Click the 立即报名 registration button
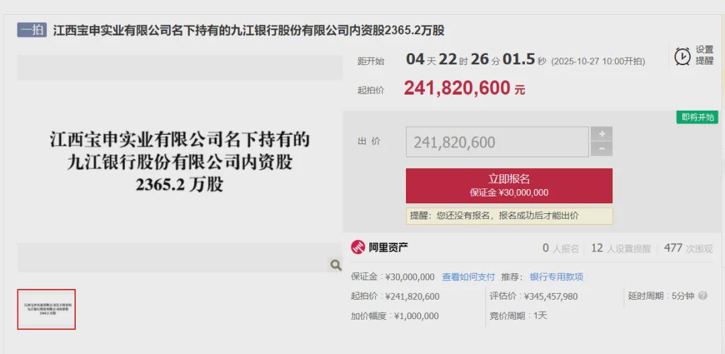The height and width of the screenshot is (354, 725). click(509, 185)
